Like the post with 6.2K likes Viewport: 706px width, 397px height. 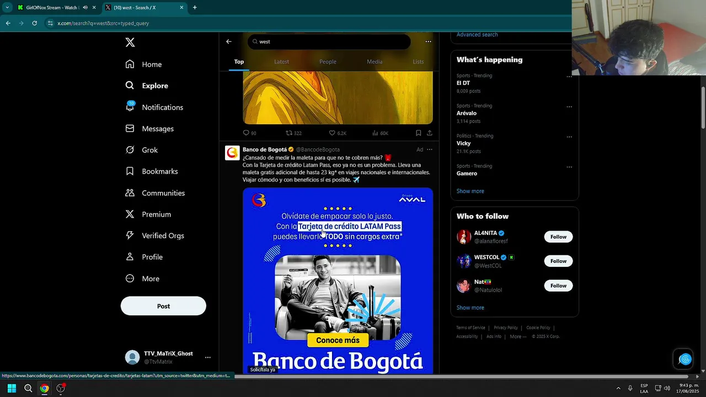[338, 133]
